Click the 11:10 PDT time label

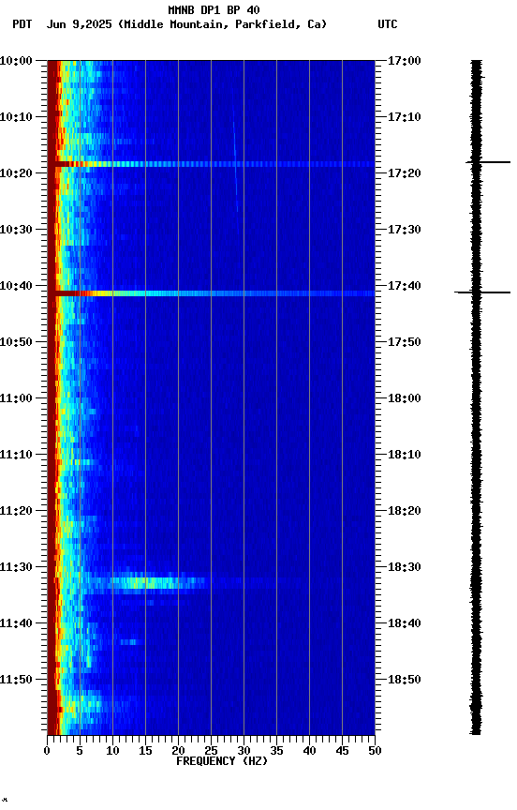coord(16,455)
